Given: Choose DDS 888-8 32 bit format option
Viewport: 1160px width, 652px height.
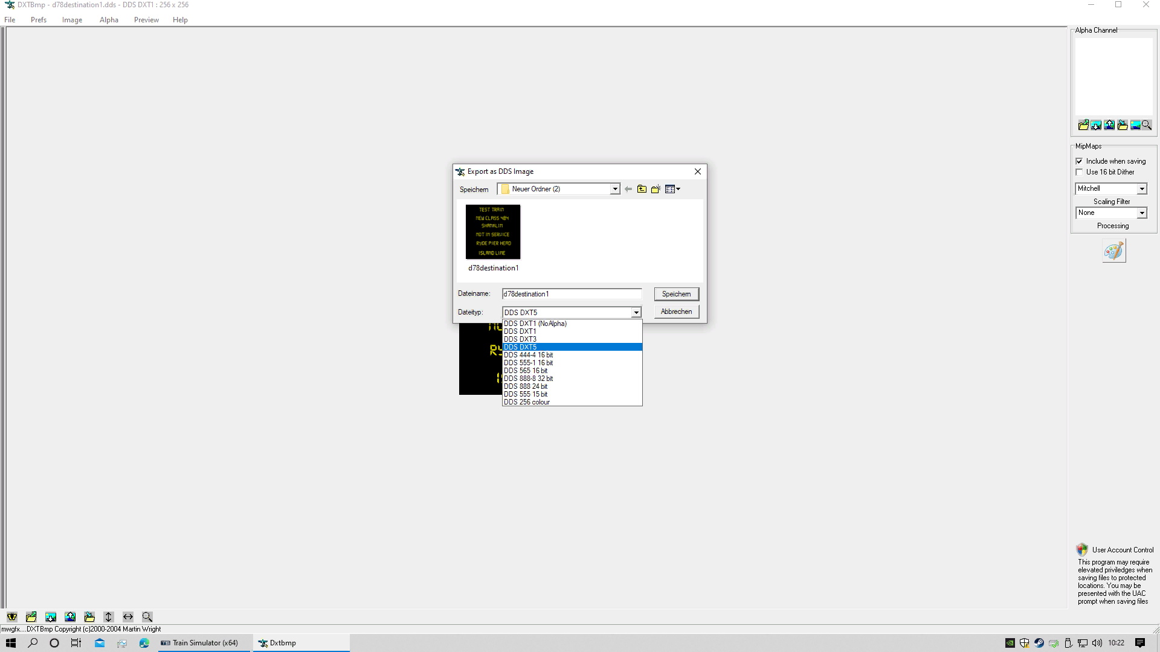Looking at the screenshot, I should pyautogui.click(x=528, y=379).
